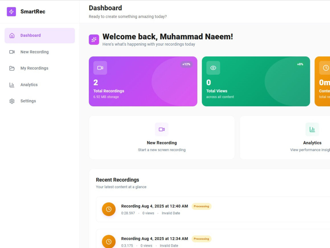Click '0 views' under 12:34 AM recording
The width and height of the screenshot is (330, 248).
(x=146, y=245)
